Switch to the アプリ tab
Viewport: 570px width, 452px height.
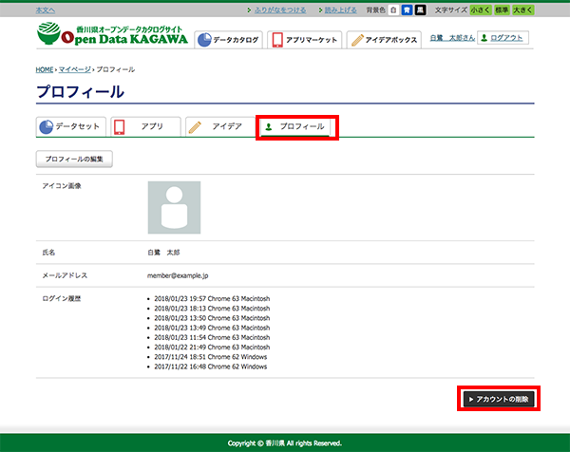click(143, 126)
